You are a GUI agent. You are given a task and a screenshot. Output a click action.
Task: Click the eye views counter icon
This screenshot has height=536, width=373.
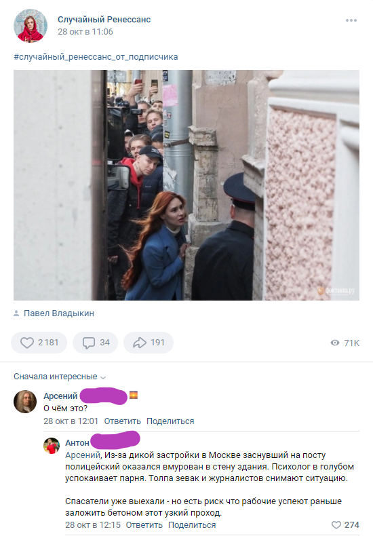[335, 343]
